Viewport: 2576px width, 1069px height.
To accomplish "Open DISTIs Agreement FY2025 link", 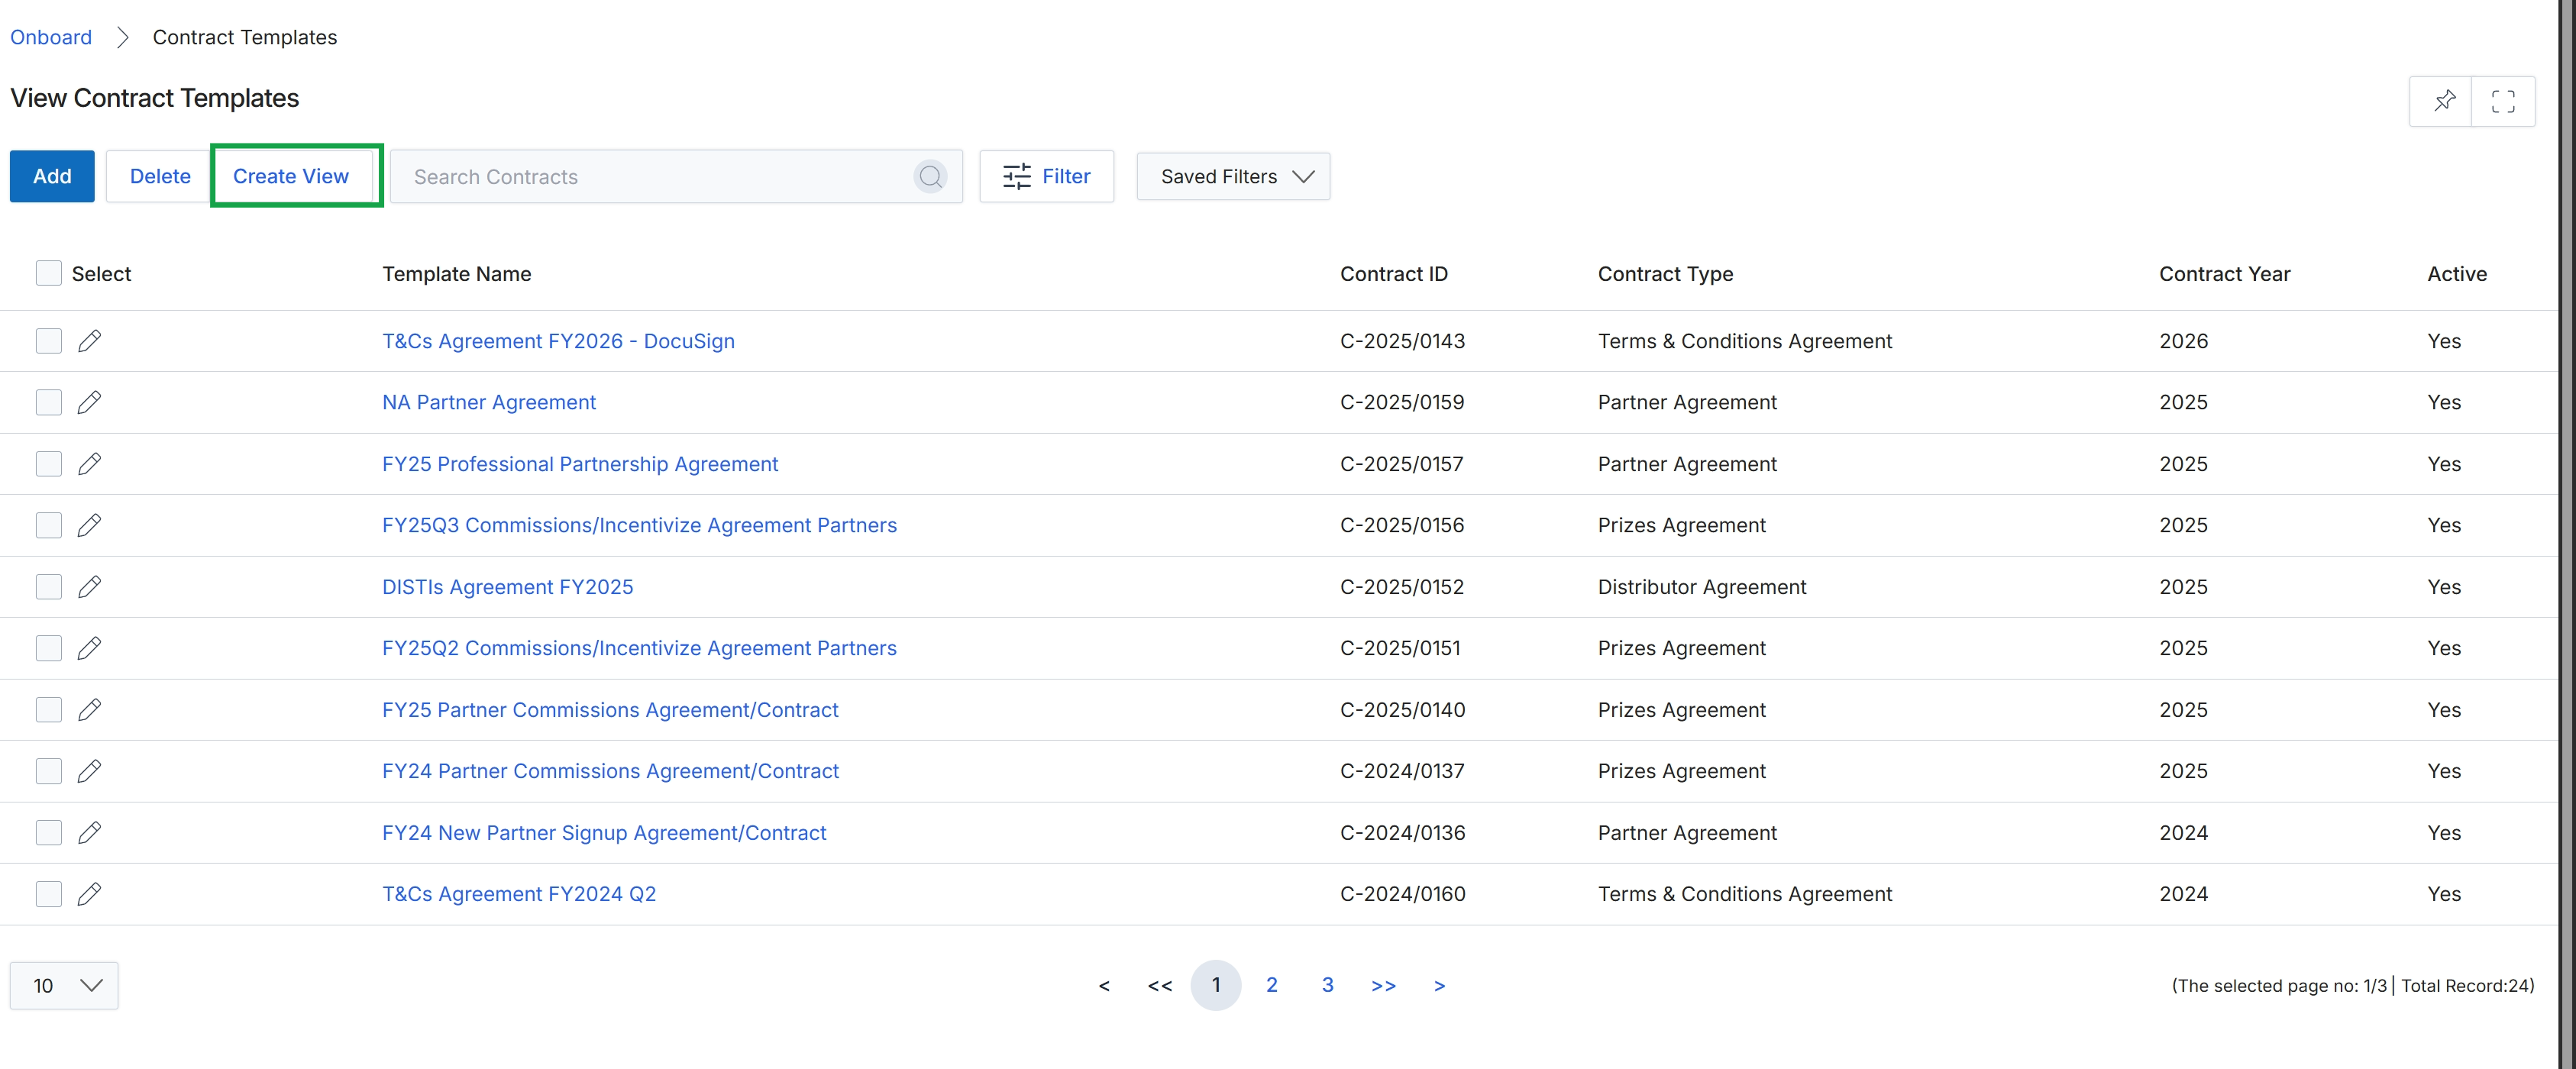I will tap(508, 587).
